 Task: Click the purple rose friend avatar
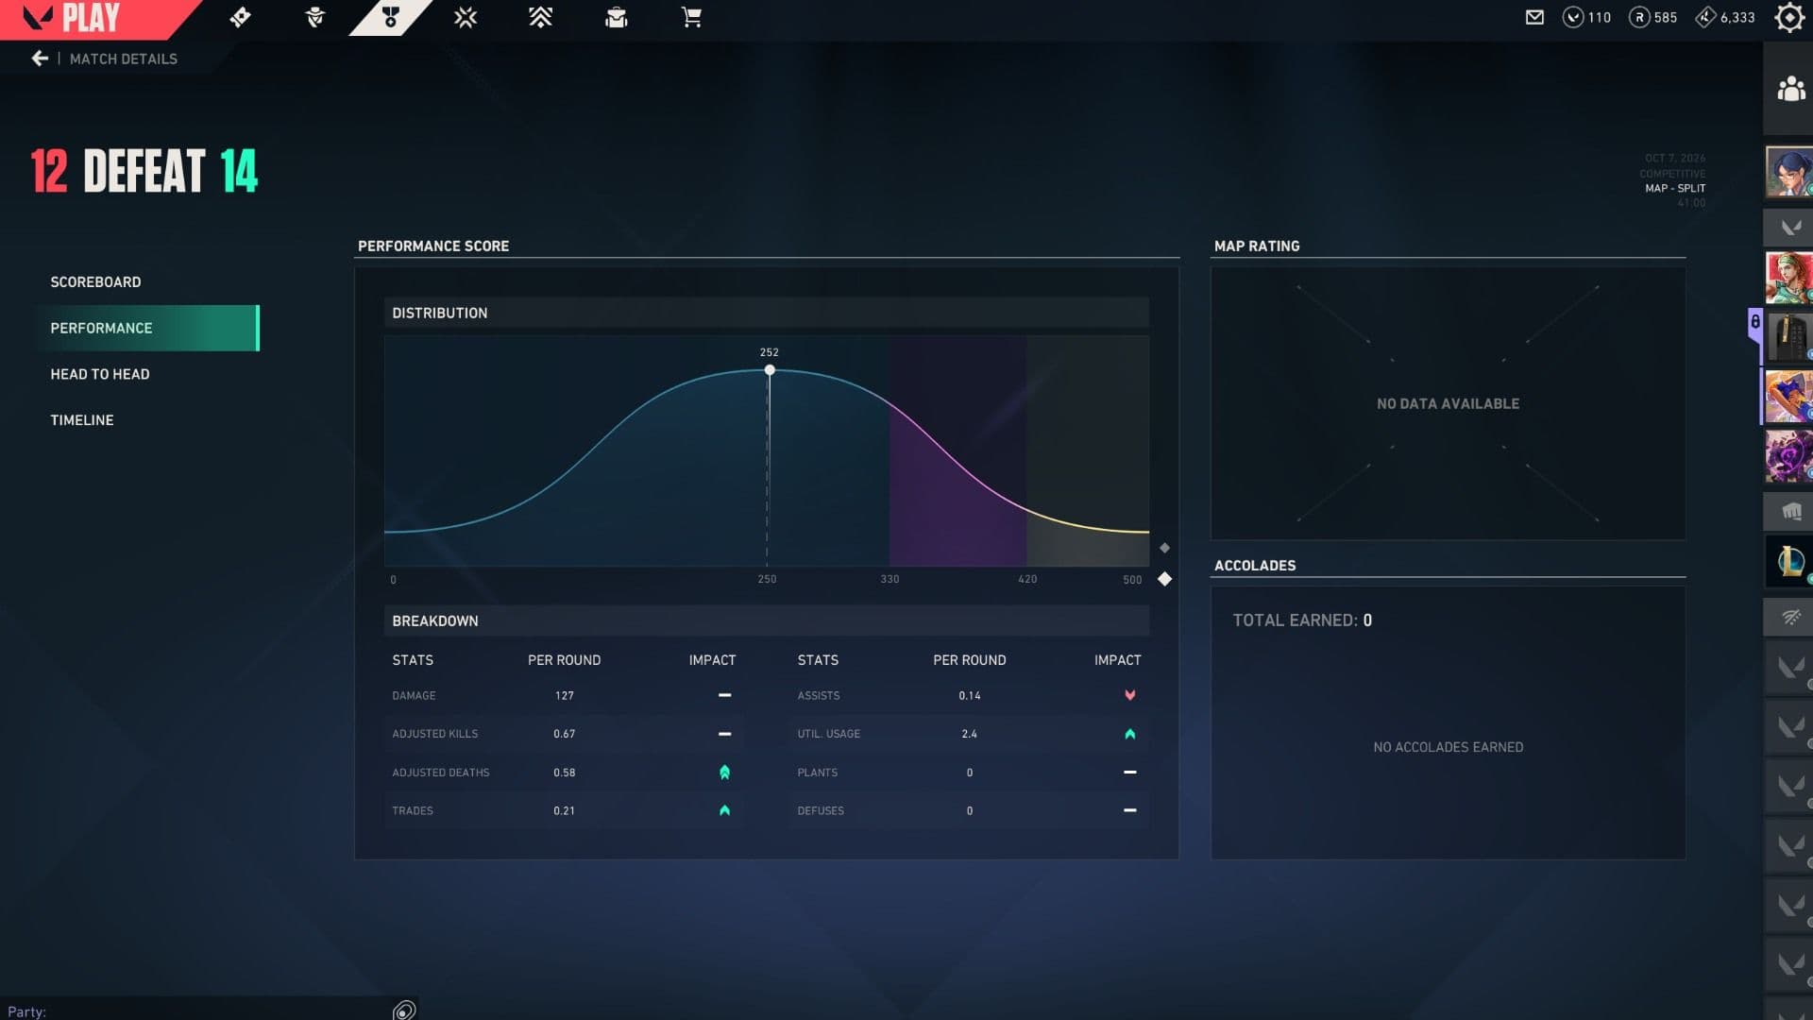pyautogui.click(x=1788, y=456)
